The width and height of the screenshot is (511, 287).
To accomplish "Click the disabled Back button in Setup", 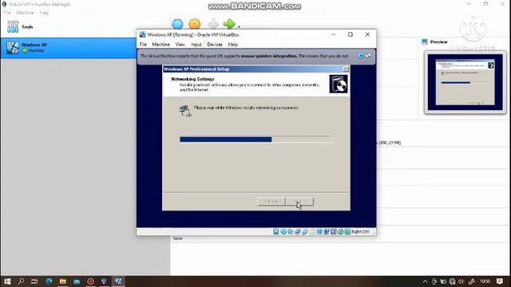I will click(x=271, y=202).
